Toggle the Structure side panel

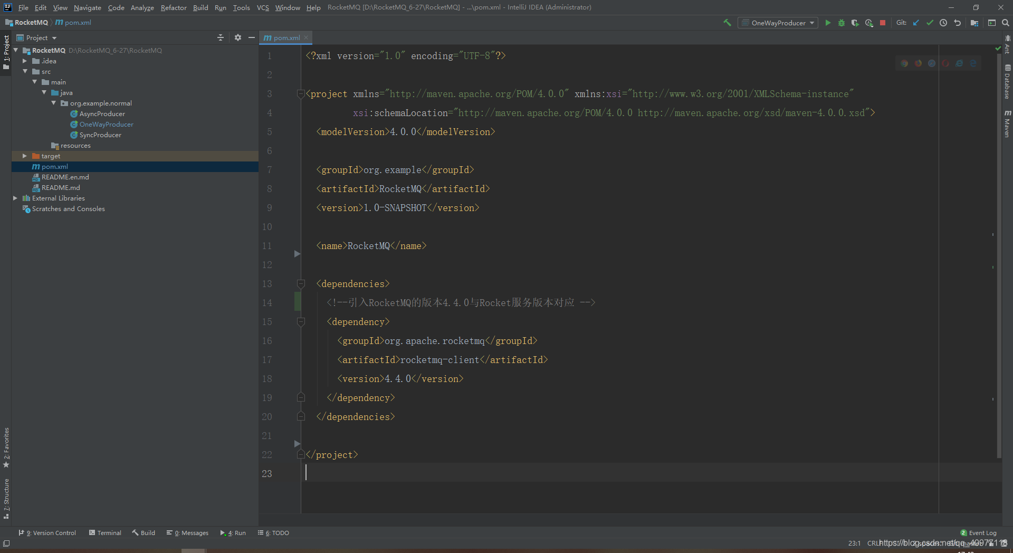click(6, 499)
